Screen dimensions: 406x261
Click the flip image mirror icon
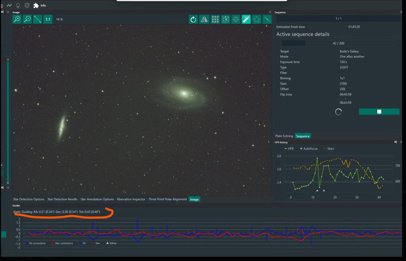click(204, 19)
